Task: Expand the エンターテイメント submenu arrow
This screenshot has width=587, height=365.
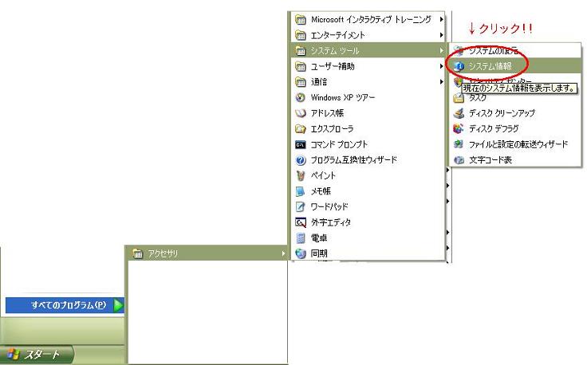Action: point(441,35)
